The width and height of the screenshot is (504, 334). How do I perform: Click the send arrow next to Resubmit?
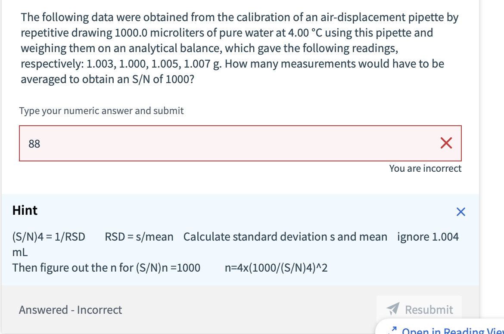(394, 309)
